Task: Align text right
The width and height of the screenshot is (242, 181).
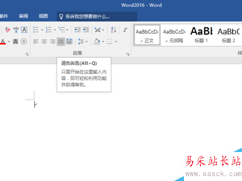Action: pos(53,42)
